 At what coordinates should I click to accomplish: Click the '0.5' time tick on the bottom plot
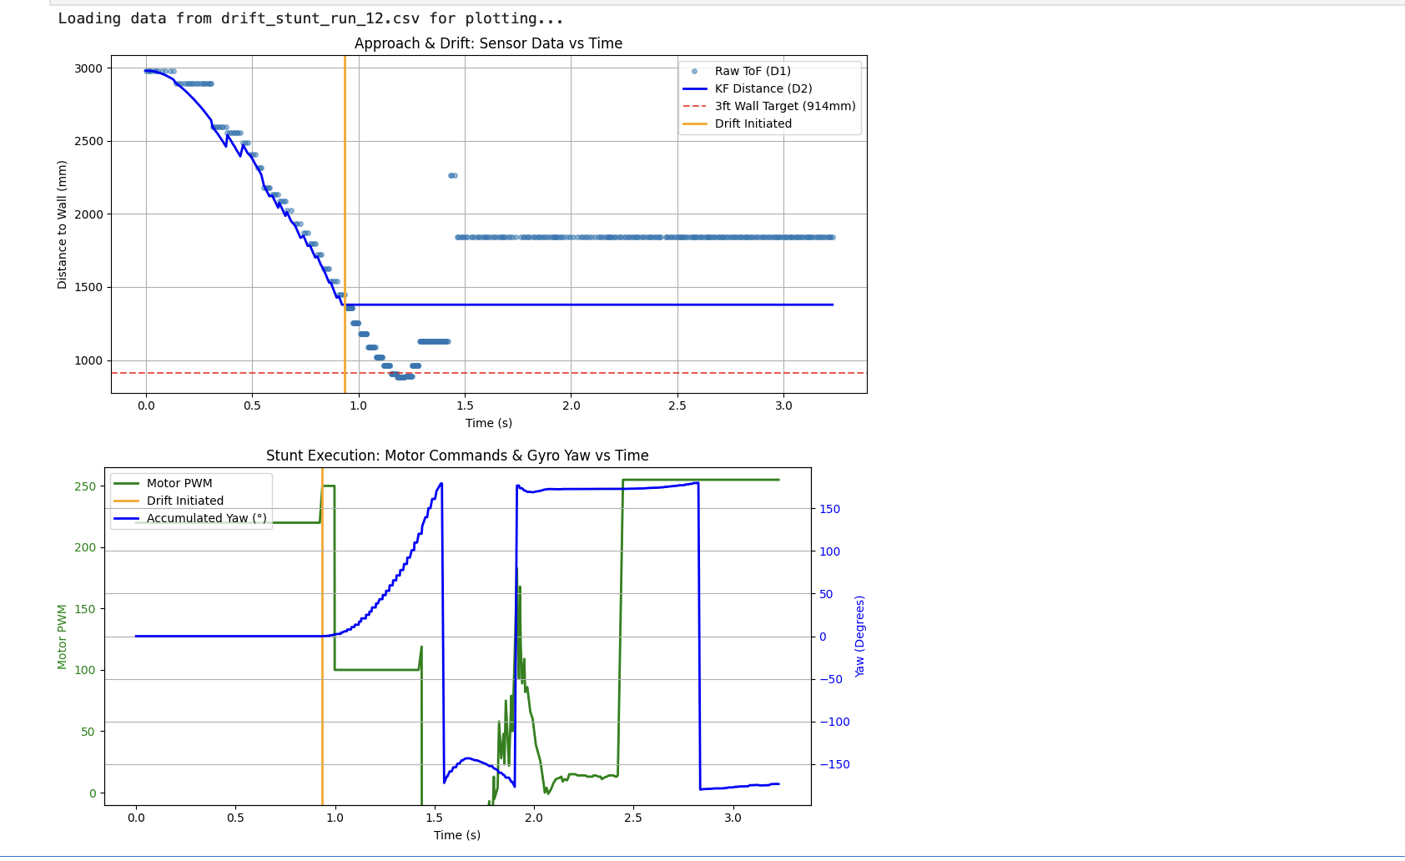tap(235, 818)
